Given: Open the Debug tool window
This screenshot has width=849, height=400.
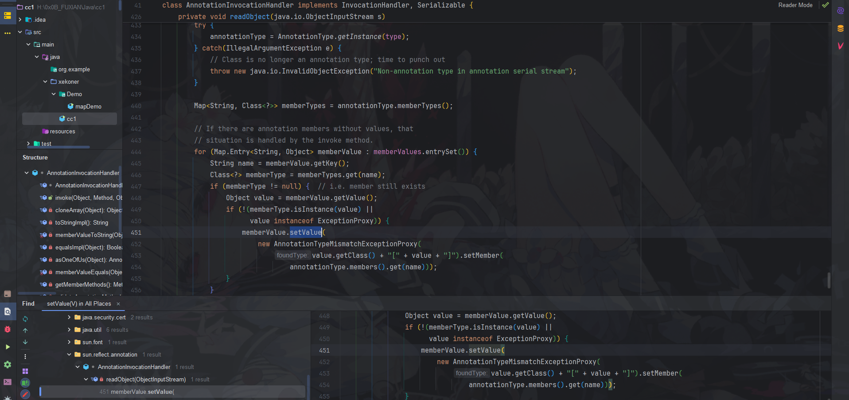Looking at the screenshot, I should click(8, 330).
